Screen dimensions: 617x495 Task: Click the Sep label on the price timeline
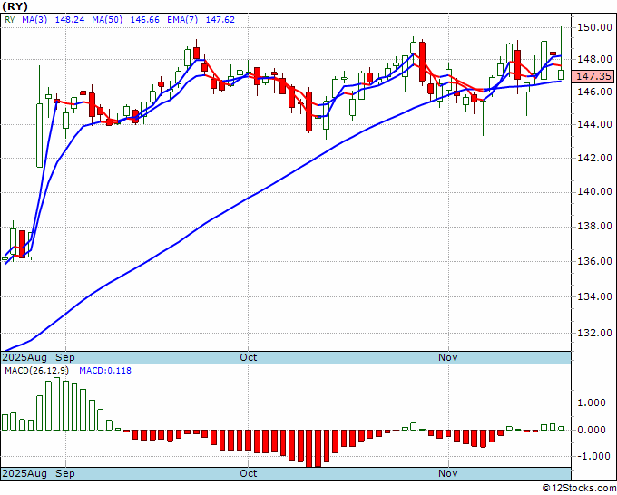[x=65, y=358]
